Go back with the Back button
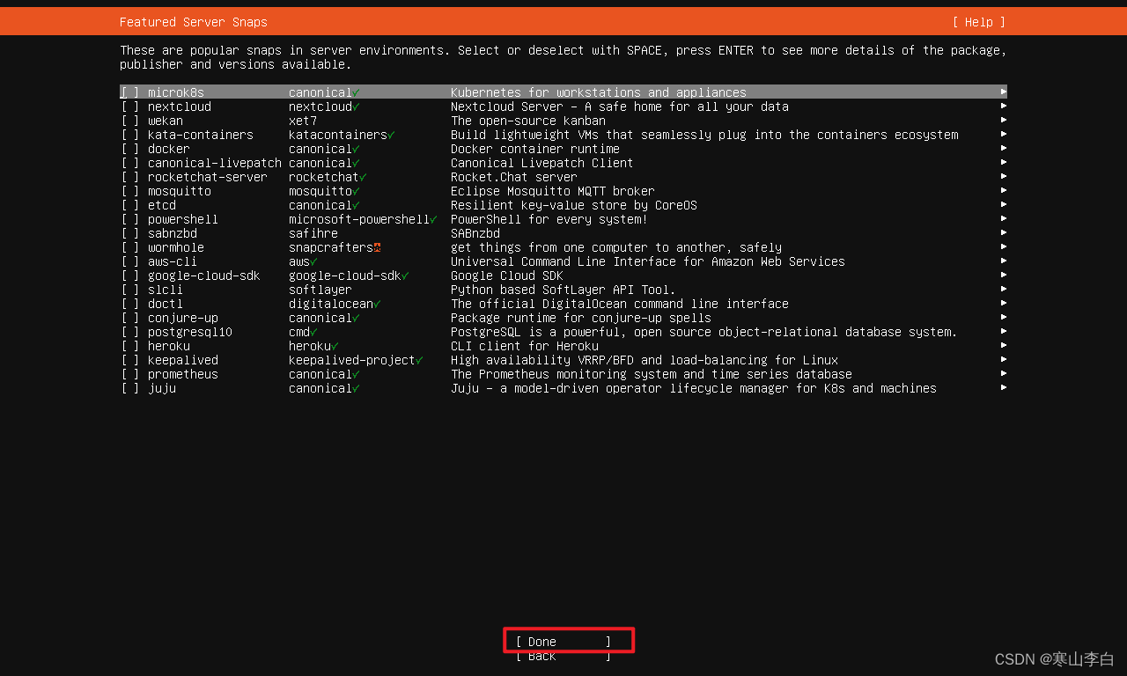This screenshot has height=676, width=1127. click(563, 656)
